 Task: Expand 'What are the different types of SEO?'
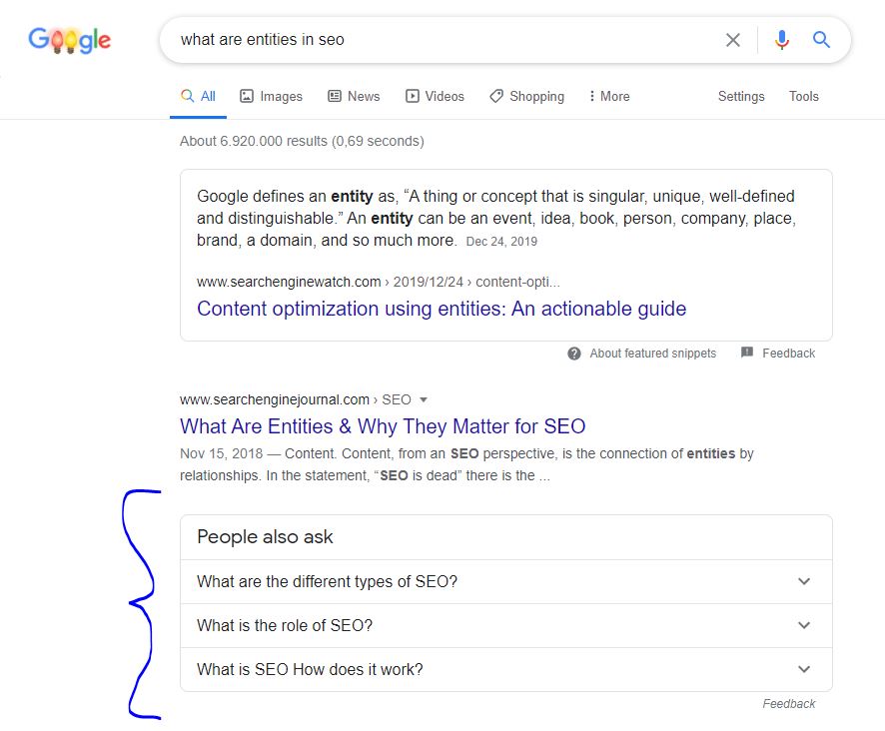pyautogui.click(x=505, y=581)
